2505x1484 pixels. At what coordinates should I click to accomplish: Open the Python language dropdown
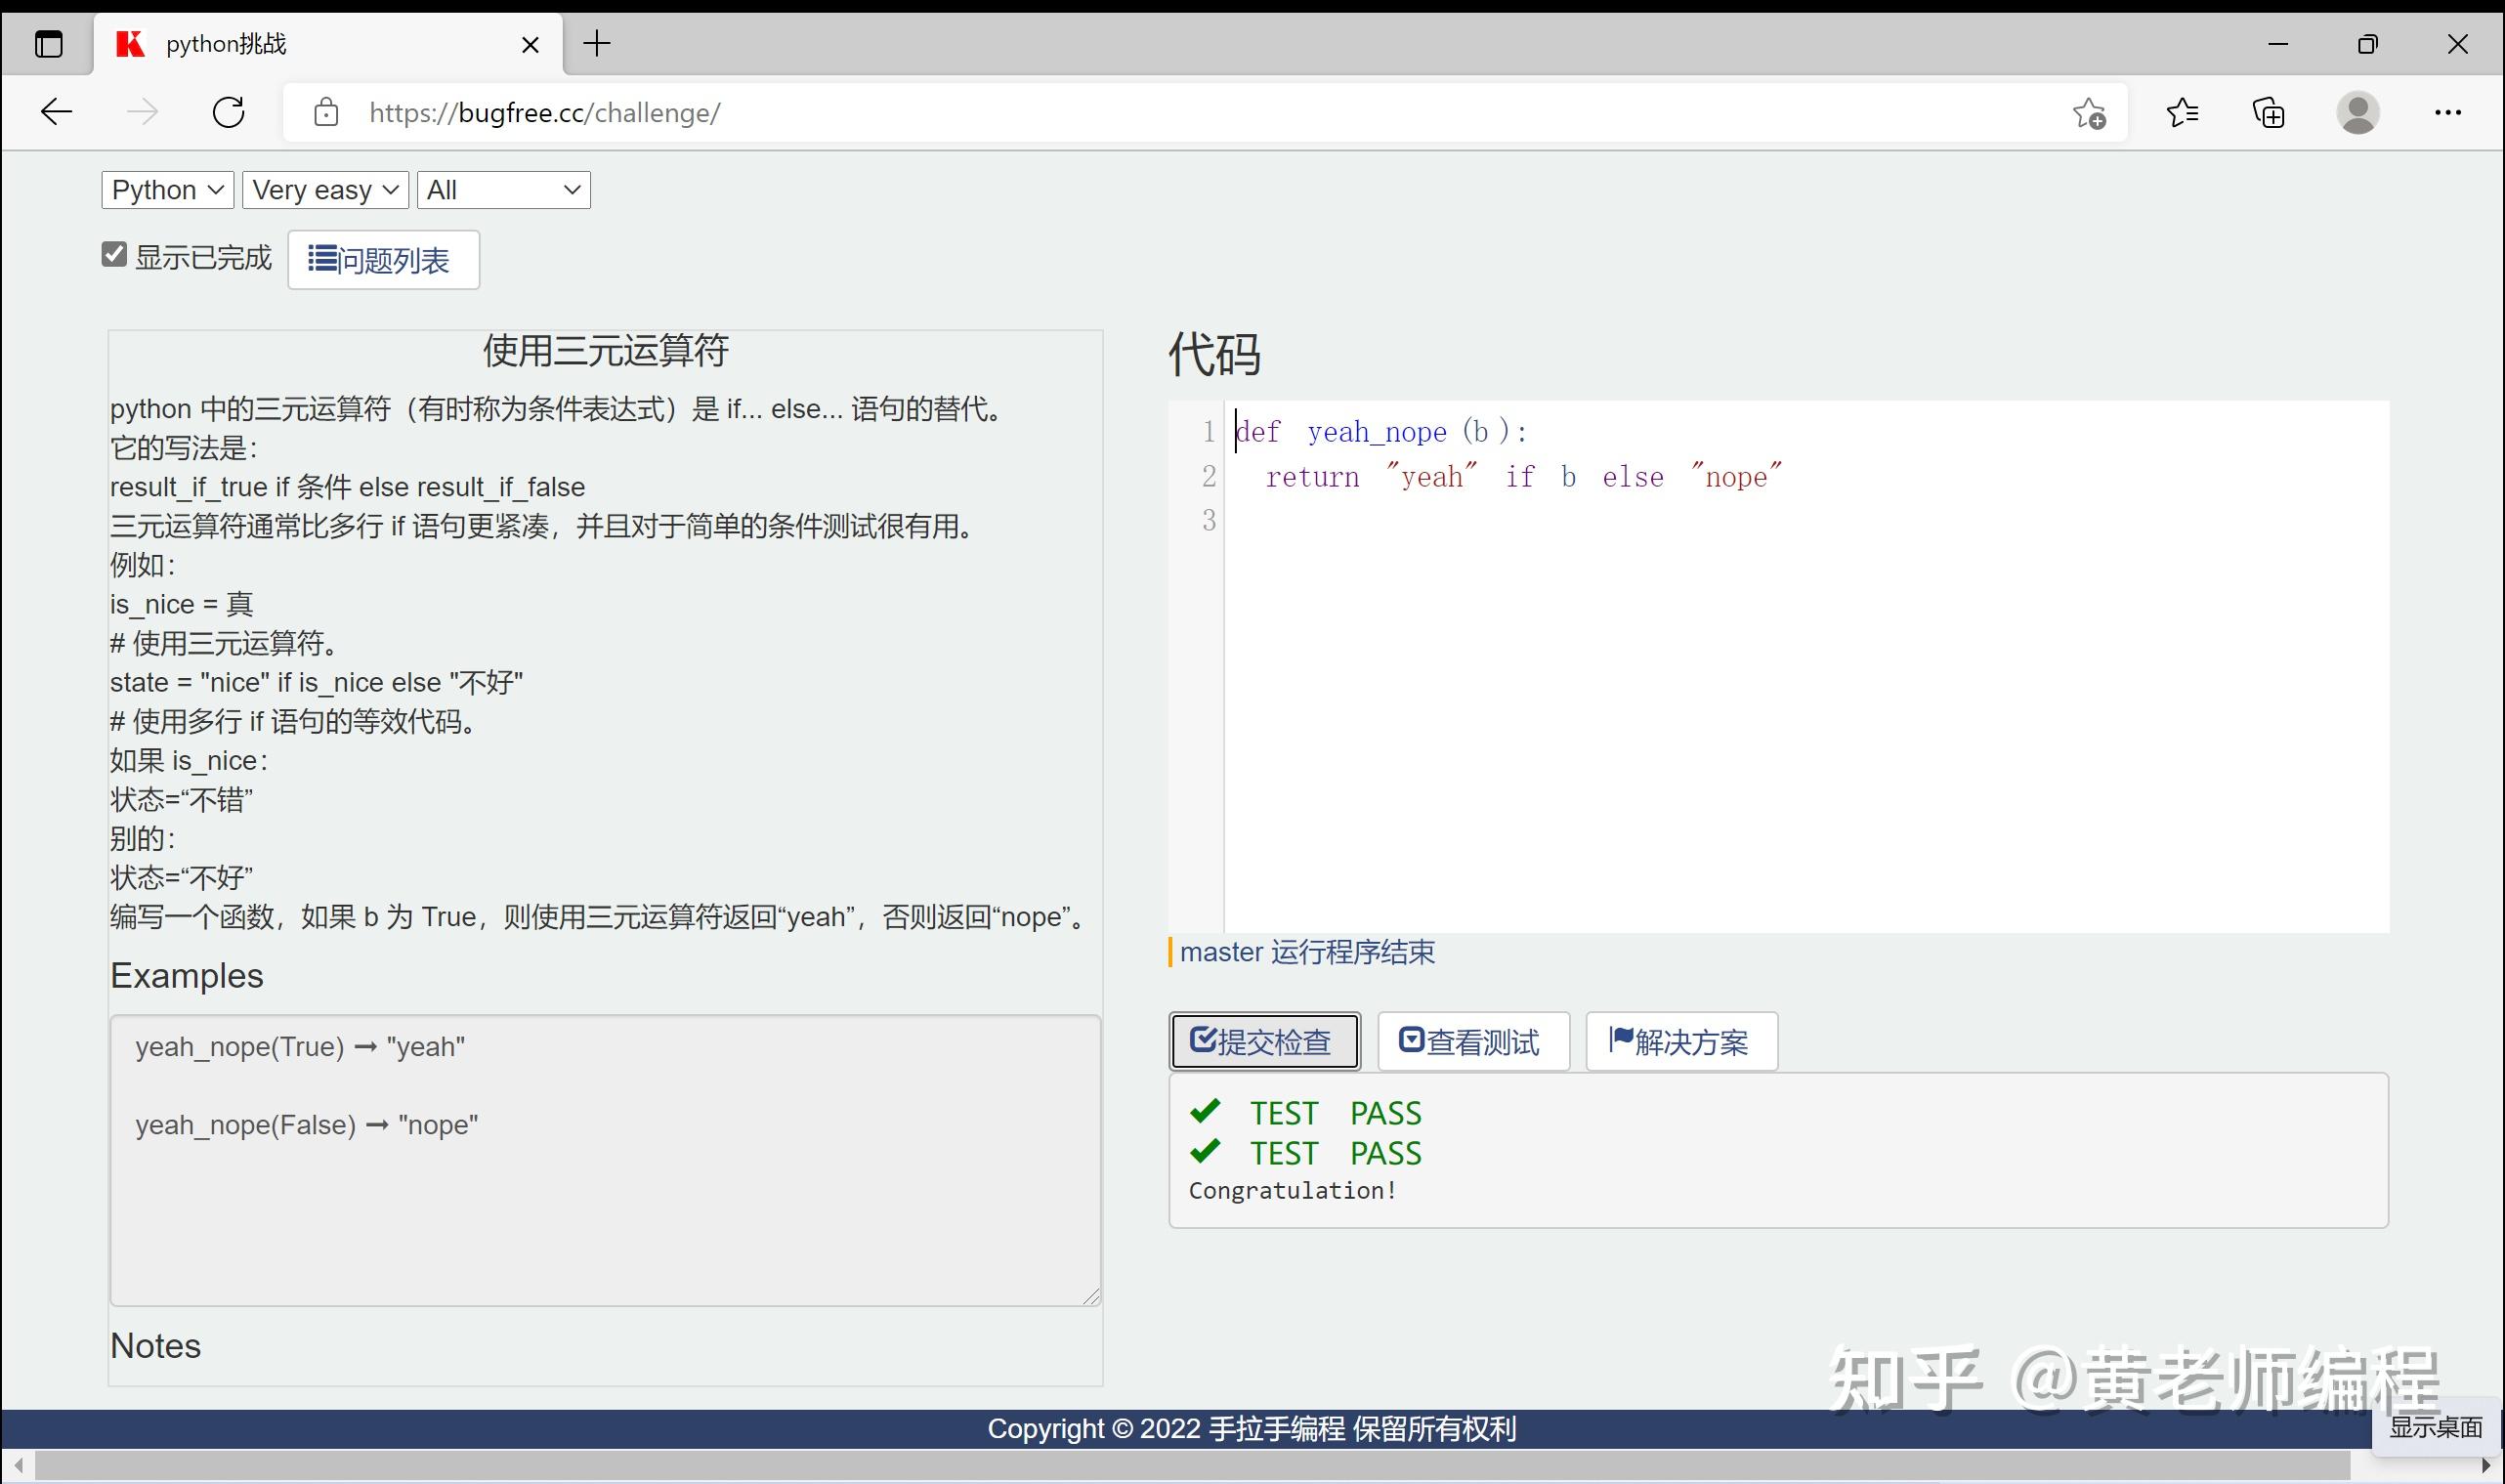(166, 189)
